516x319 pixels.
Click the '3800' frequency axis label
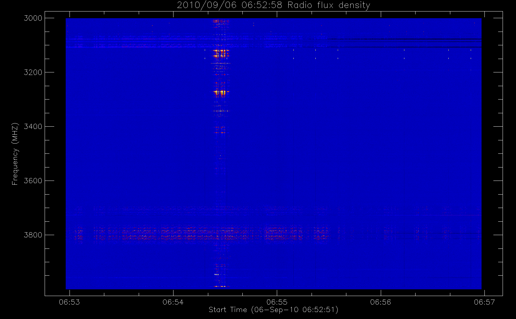click(x=33, y=235)
